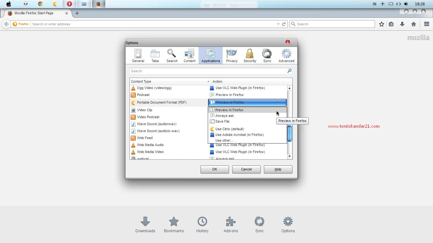
Task: Click the Firefox identity icon in address bar
Action: click(21, 24)
